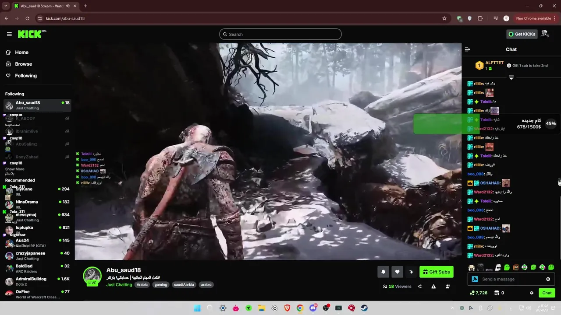Open Discord from taskbar
The image size is (561, 315).
click(313, 308)
